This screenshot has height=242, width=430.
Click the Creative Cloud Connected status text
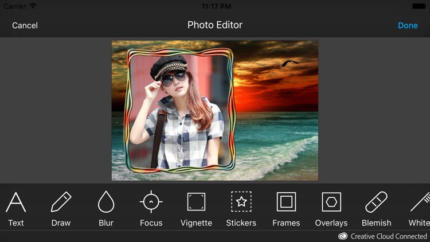pos(389,236)
